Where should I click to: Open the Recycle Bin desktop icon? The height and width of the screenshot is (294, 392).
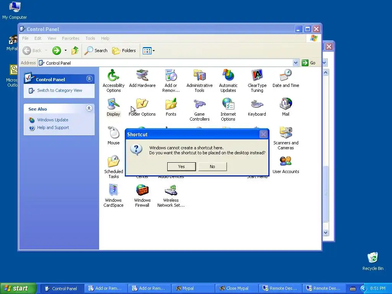(x=373, y=261)
